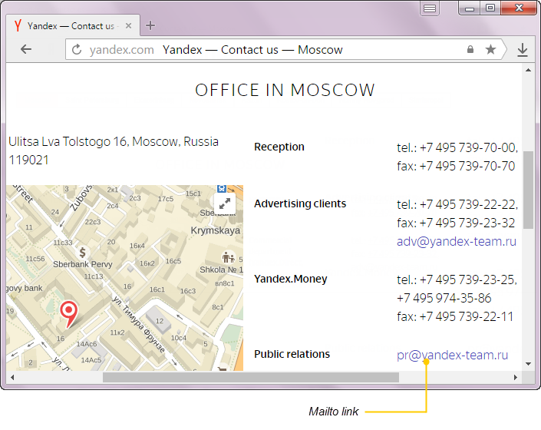Expand the map to fullscreen

[x=225, y=203]
